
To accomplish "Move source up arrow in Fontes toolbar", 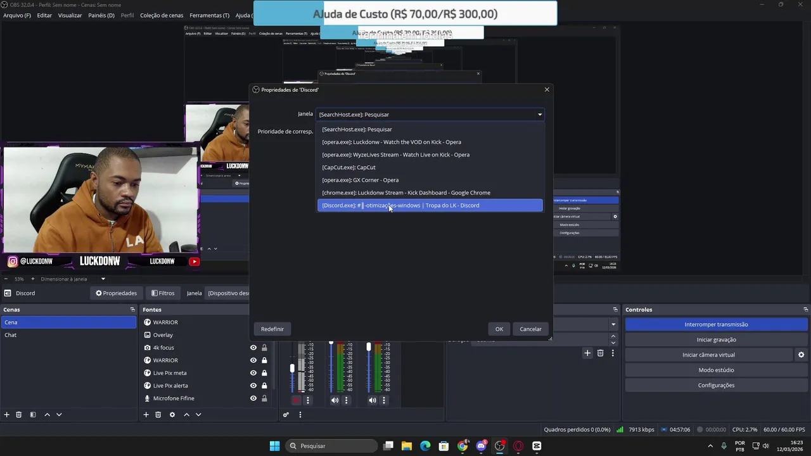I will (x=186, y=415).
